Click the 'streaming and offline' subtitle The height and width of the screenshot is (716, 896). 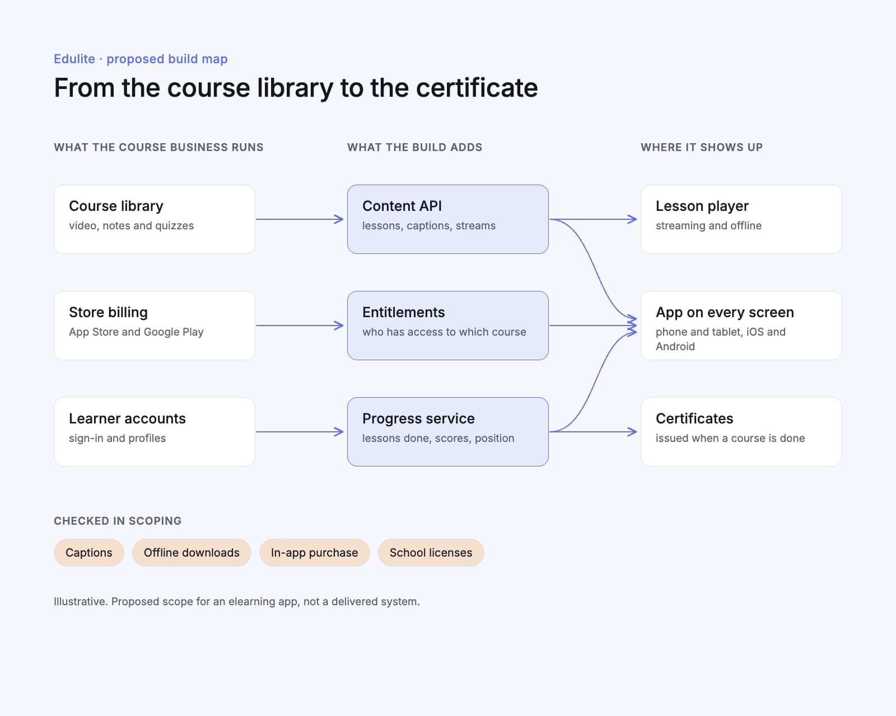pyautogui.click(x=708, y=225)
